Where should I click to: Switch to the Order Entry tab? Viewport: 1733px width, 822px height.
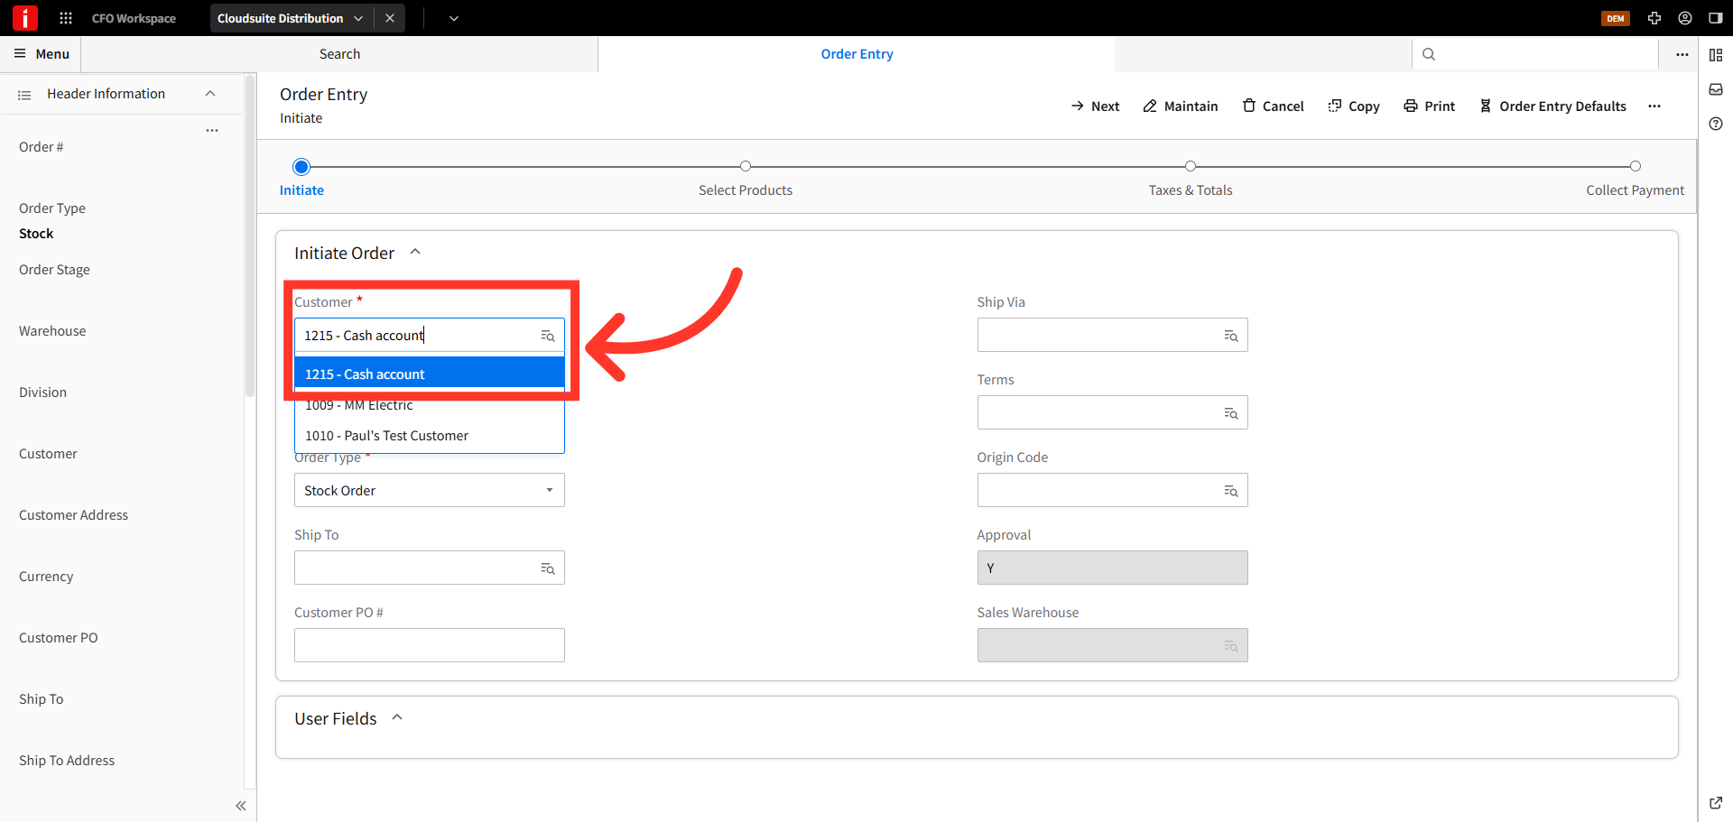[857, 54]
